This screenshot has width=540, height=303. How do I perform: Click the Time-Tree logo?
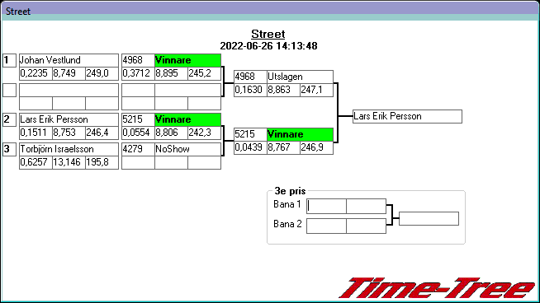[x=437, y=288]
